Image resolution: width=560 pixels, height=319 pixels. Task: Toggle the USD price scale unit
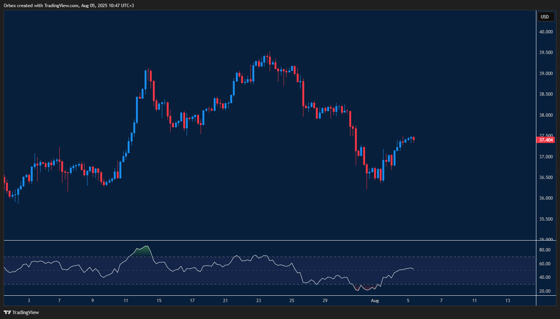(546, 17)
